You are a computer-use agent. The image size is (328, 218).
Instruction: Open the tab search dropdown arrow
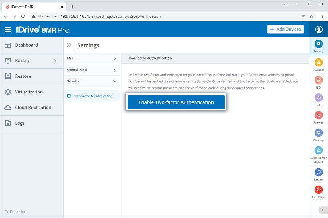point(285,4)
